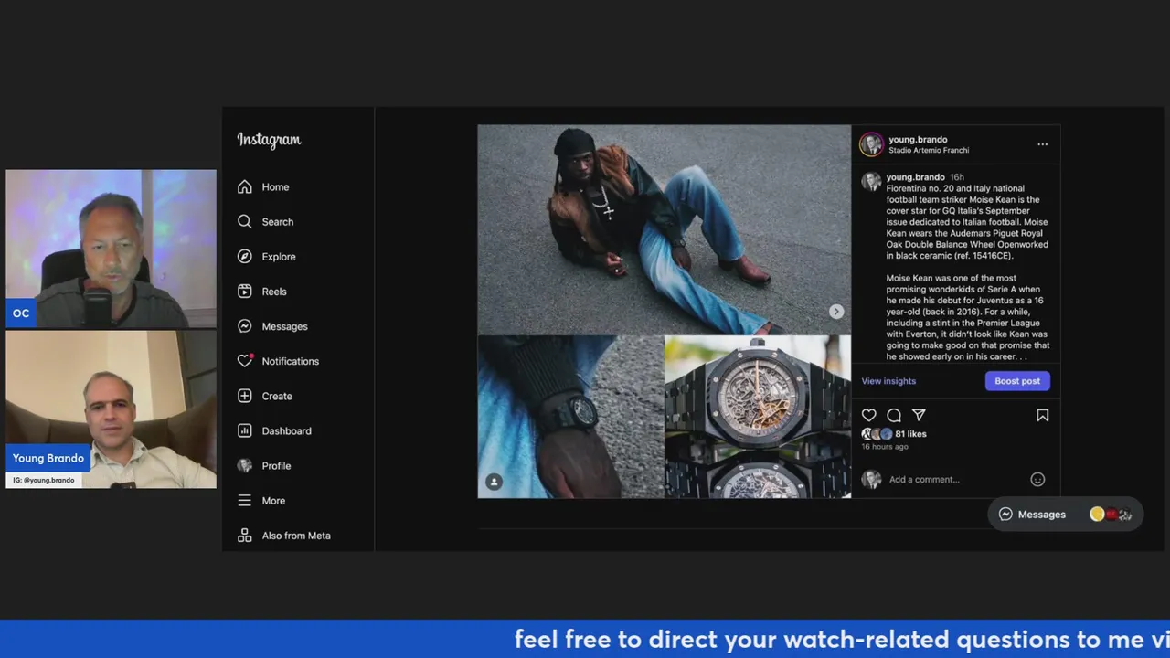The height and width of the screenshot is (658, 1170).
Task: Click avatar next to comment field
Action: pyautogui.click(x=871, y=479)
